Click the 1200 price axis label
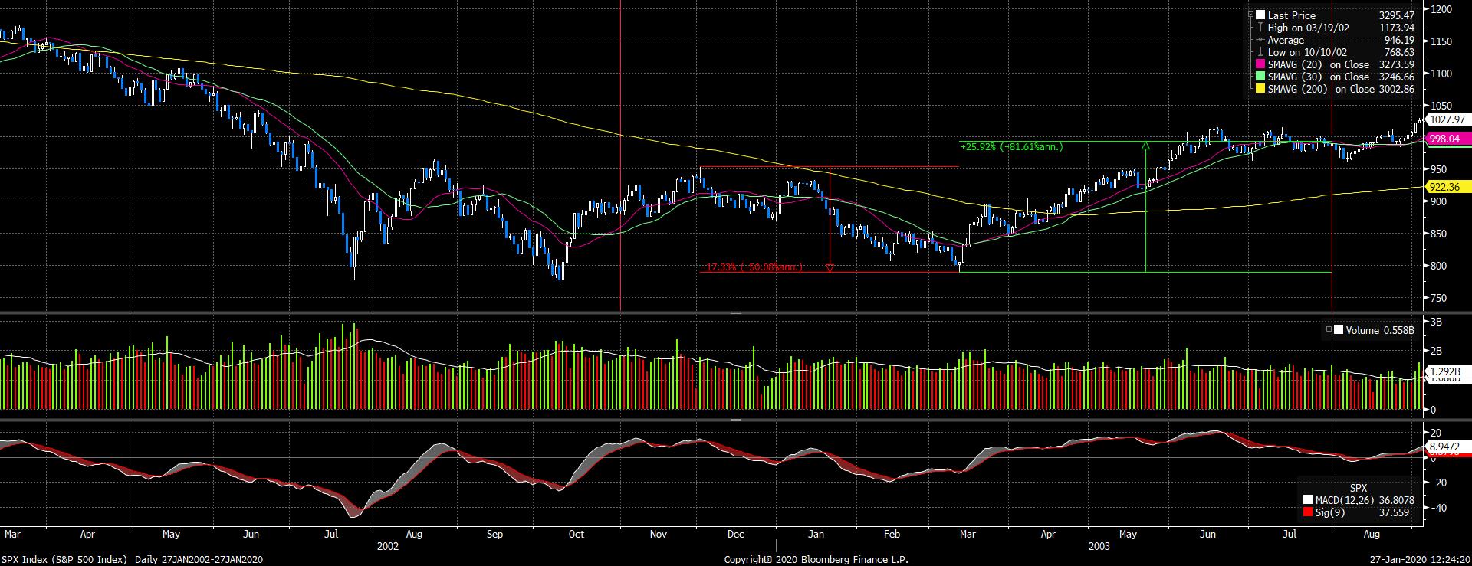The height and width of the screenshot is (566, 1472). pyautogui.click(x=1441, y=9)
